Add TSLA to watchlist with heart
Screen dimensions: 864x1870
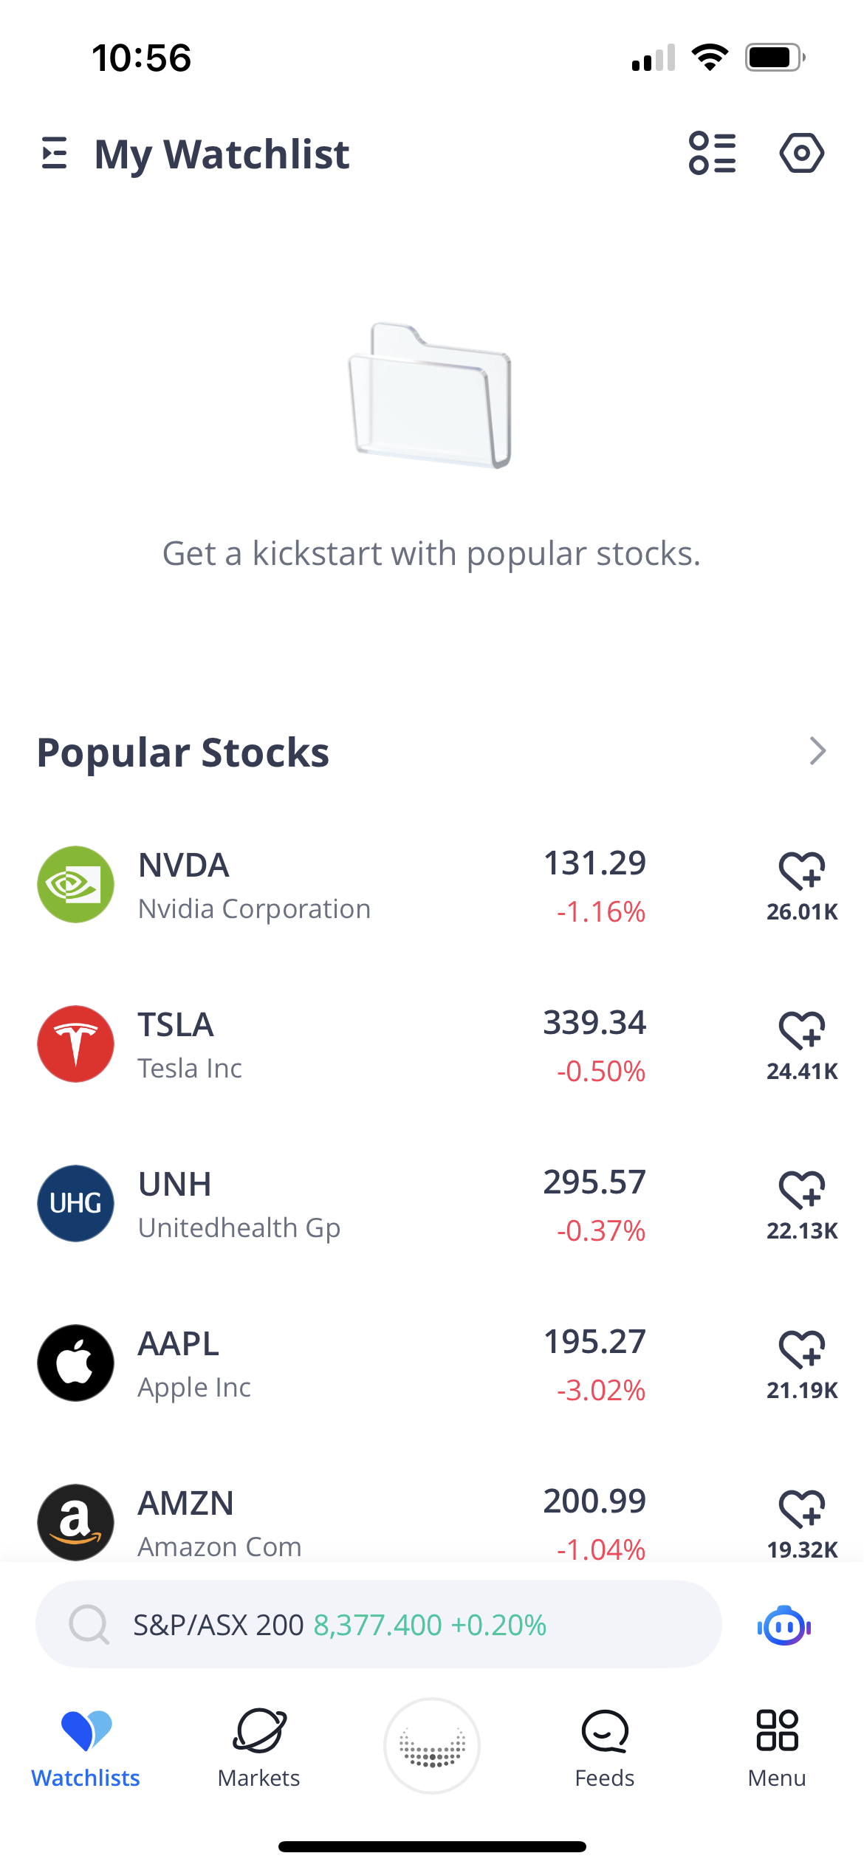click(x=801, y=1031)
